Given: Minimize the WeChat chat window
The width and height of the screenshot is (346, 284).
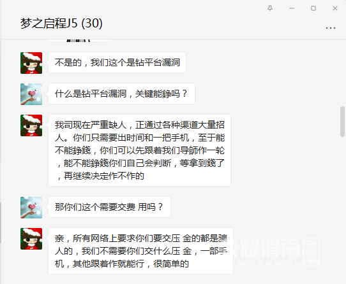Looking at the screenshot, I should click(x=292, y=8).
